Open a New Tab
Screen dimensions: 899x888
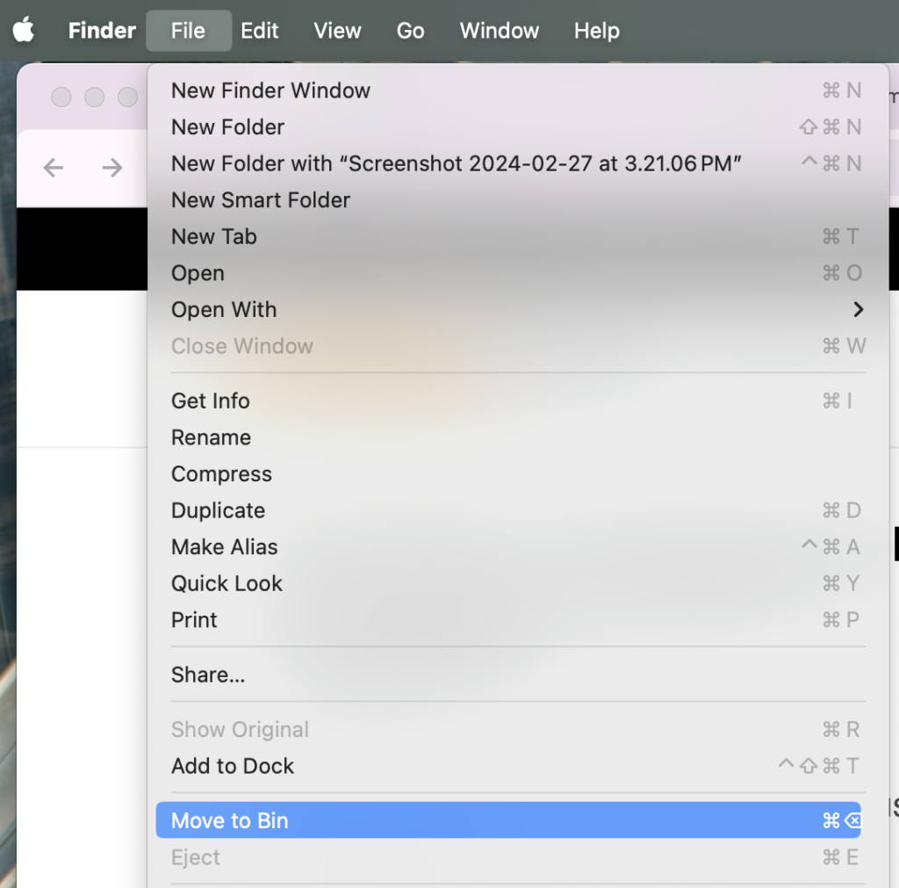[x=213, y=236]
